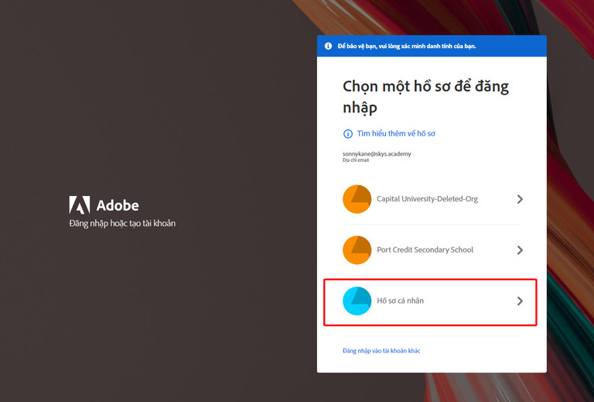This screenshot has width=594, height=402.
Task: Click the Adobe logo icon
Action: 80,204
